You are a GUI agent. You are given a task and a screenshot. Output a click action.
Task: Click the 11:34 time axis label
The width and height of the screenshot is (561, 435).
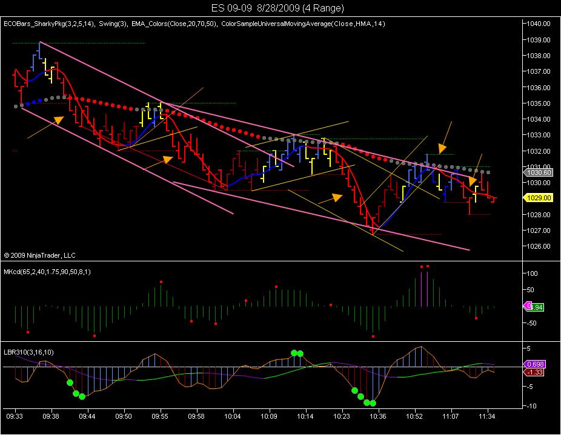(487, 416)
